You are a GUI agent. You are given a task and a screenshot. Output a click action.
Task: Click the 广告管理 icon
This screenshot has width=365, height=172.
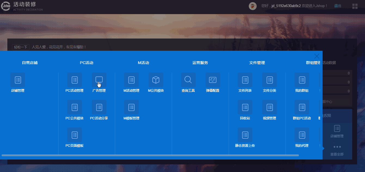[99, 80]
